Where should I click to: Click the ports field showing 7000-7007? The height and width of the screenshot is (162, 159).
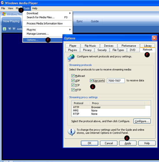pos(116,81)
